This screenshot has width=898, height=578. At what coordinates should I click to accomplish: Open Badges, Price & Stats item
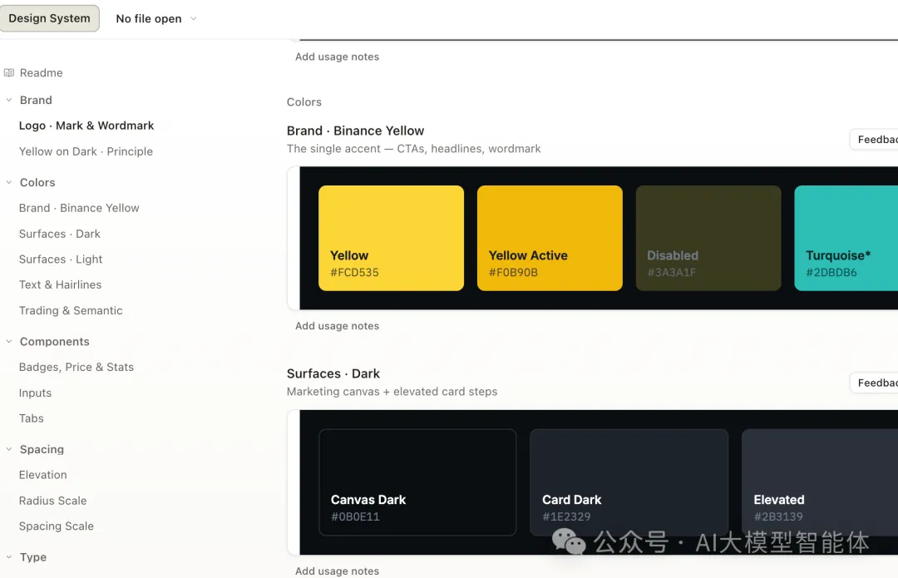pyautogui.click(x=76, y=368)
